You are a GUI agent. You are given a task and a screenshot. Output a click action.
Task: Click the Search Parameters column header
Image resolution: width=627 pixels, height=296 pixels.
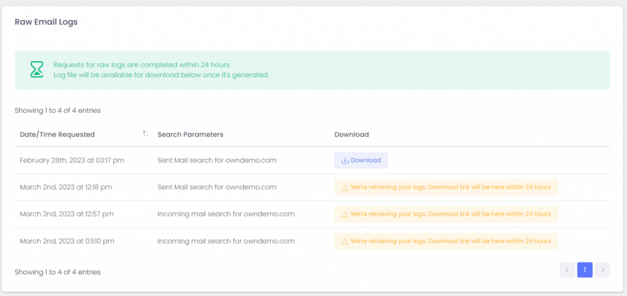pyautogui.click(x=190, y=134)
